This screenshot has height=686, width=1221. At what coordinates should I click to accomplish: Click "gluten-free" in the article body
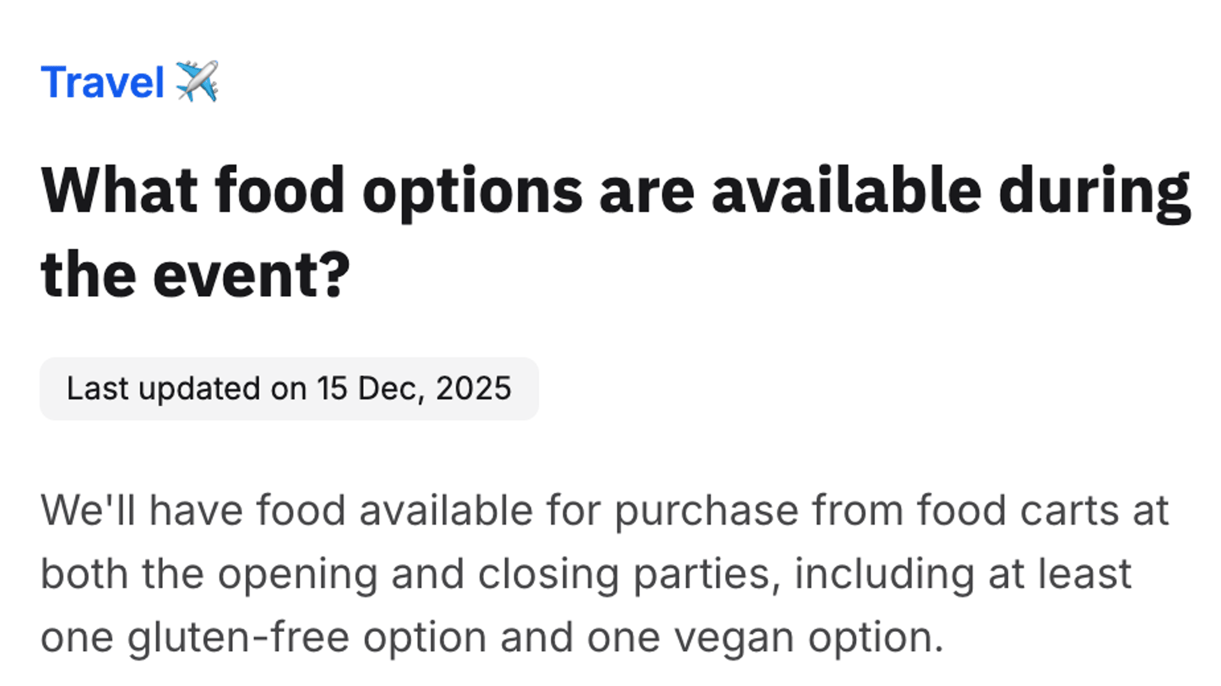[x=238, y=637]
